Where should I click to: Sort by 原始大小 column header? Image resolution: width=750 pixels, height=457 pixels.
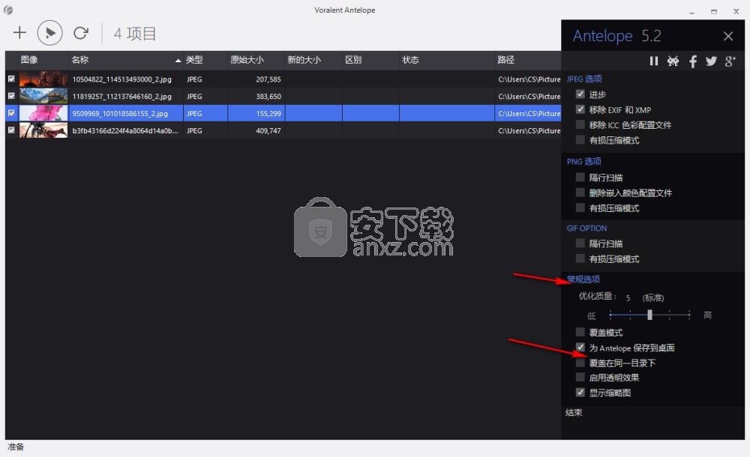pos(256,60)
